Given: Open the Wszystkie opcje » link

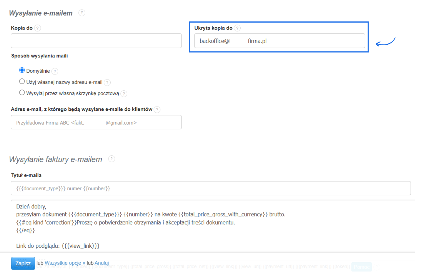Looking at the screenshot, I should point(65,263).
